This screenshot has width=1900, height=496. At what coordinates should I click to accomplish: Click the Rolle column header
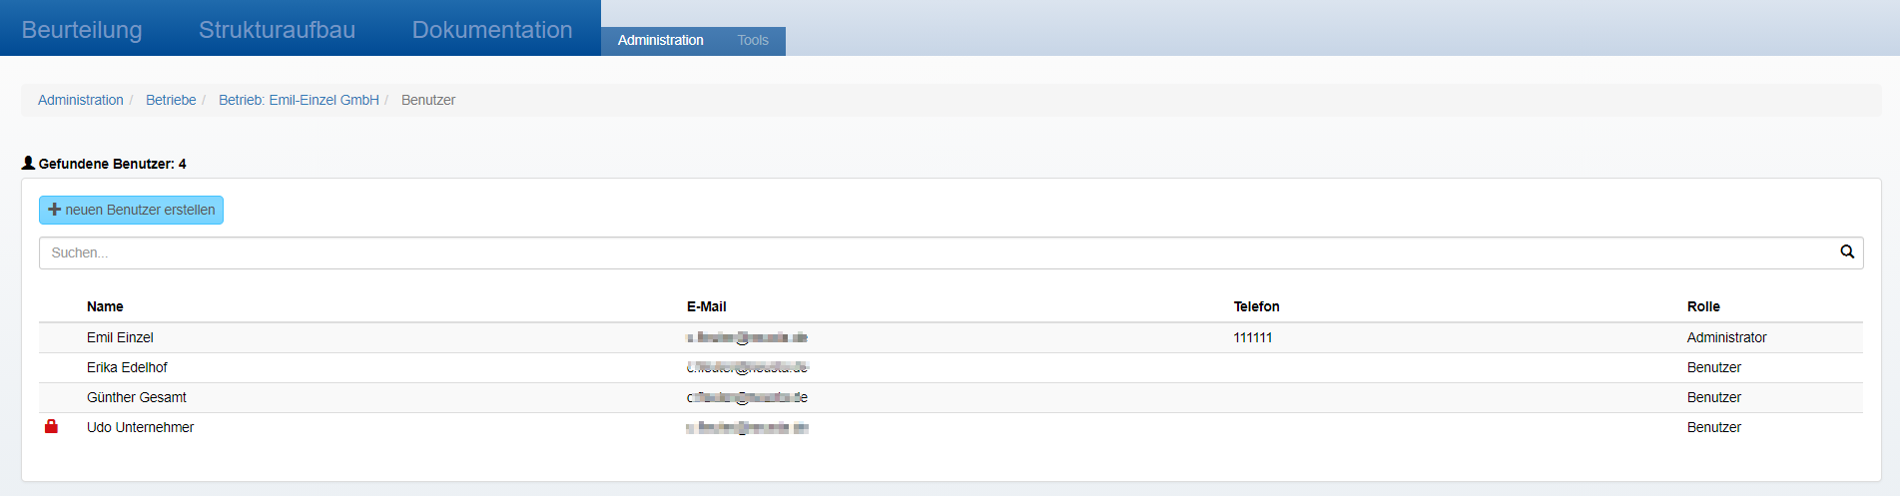pos(1703,306)
